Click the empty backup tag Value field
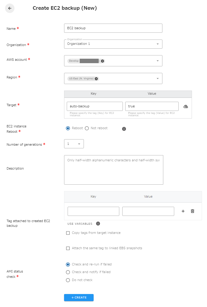The image size is (207, 307). pyautogui.click(x=148, y=211)
